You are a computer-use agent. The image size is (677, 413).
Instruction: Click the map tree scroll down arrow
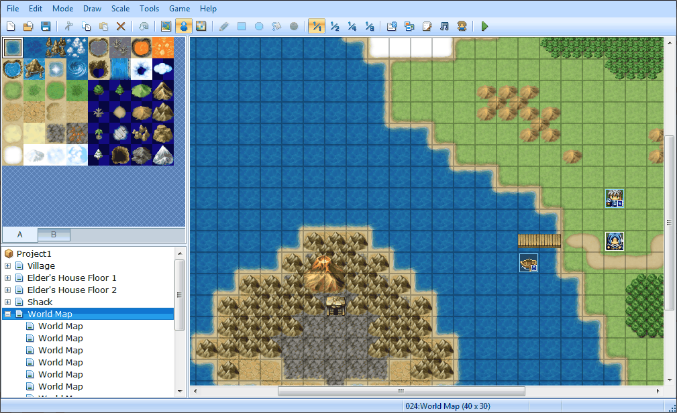(x=180, y=392)
